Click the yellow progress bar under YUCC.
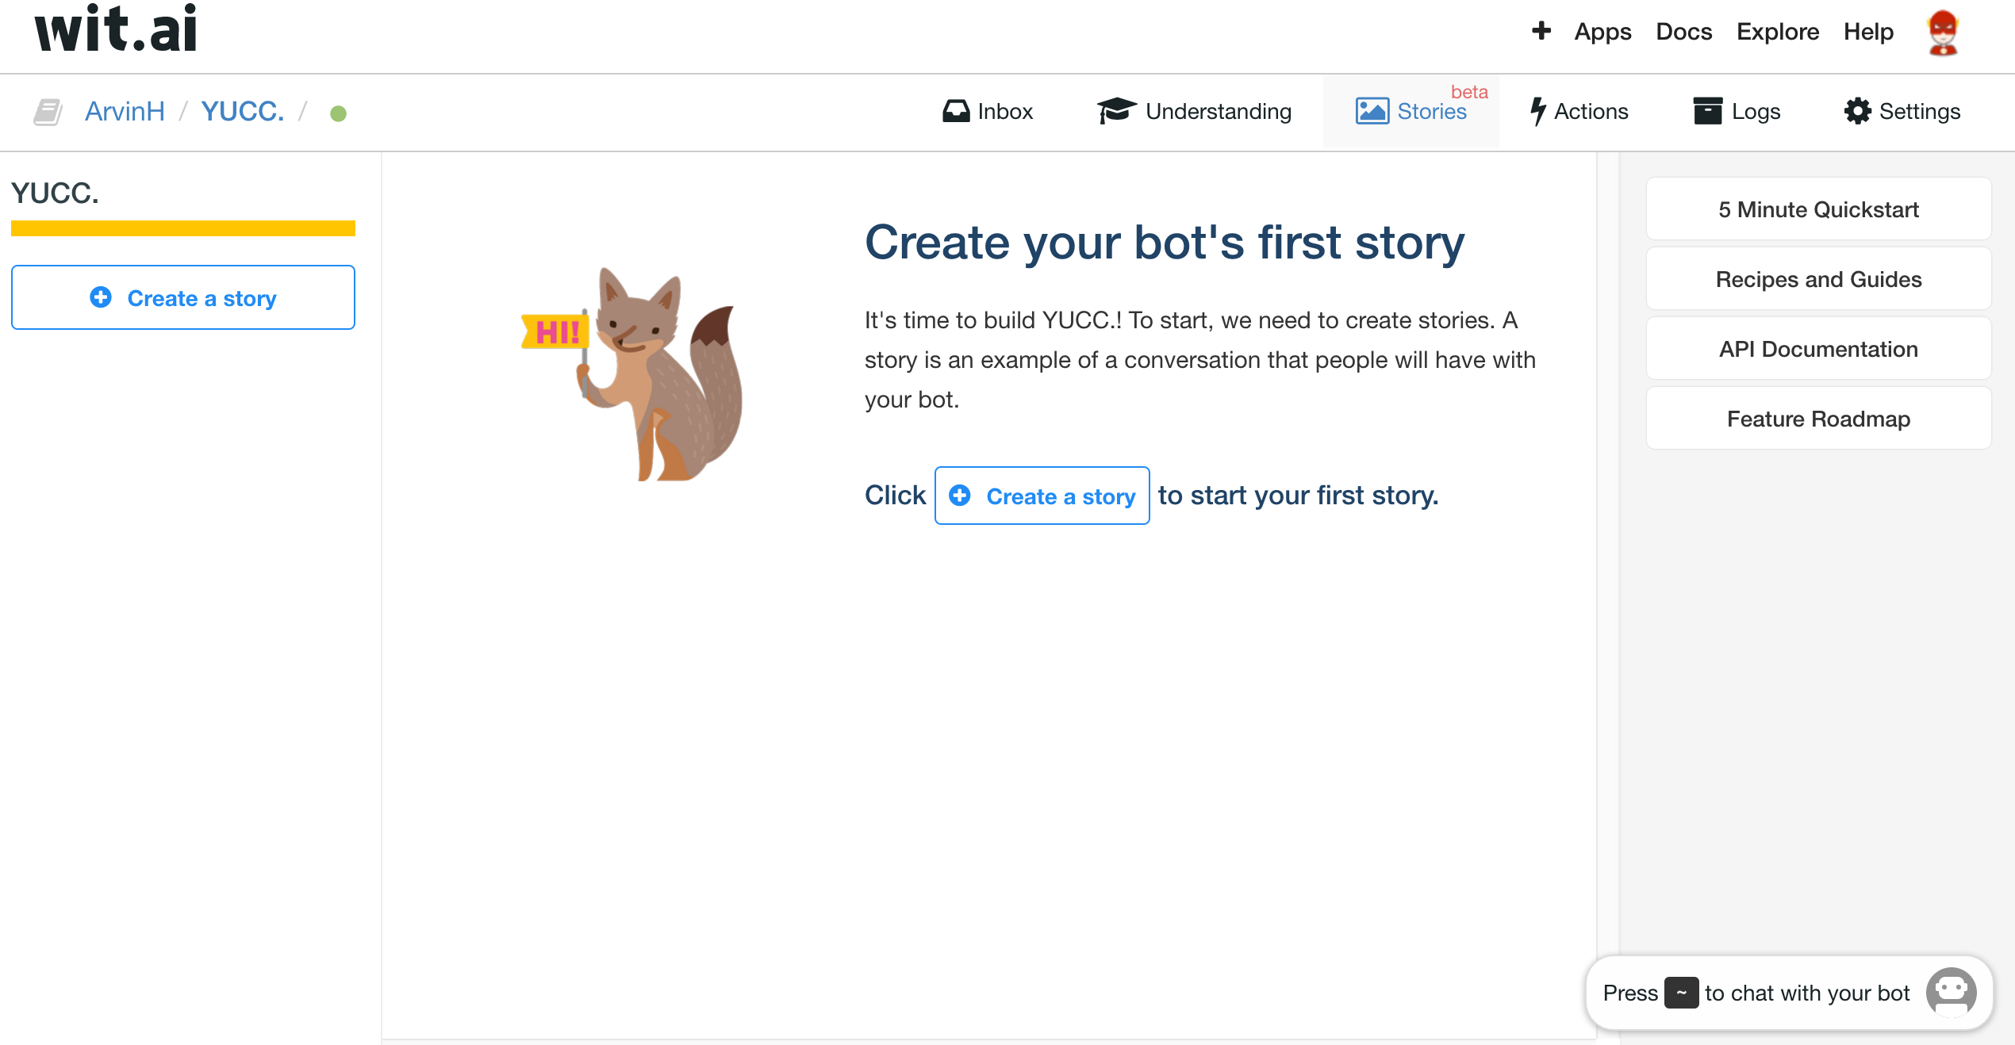2015x1045 pixels. pyautogui.click(x=183, y=228)
